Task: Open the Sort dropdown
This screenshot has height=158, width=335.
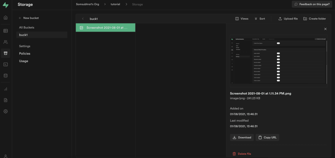Action: (260, 19)
